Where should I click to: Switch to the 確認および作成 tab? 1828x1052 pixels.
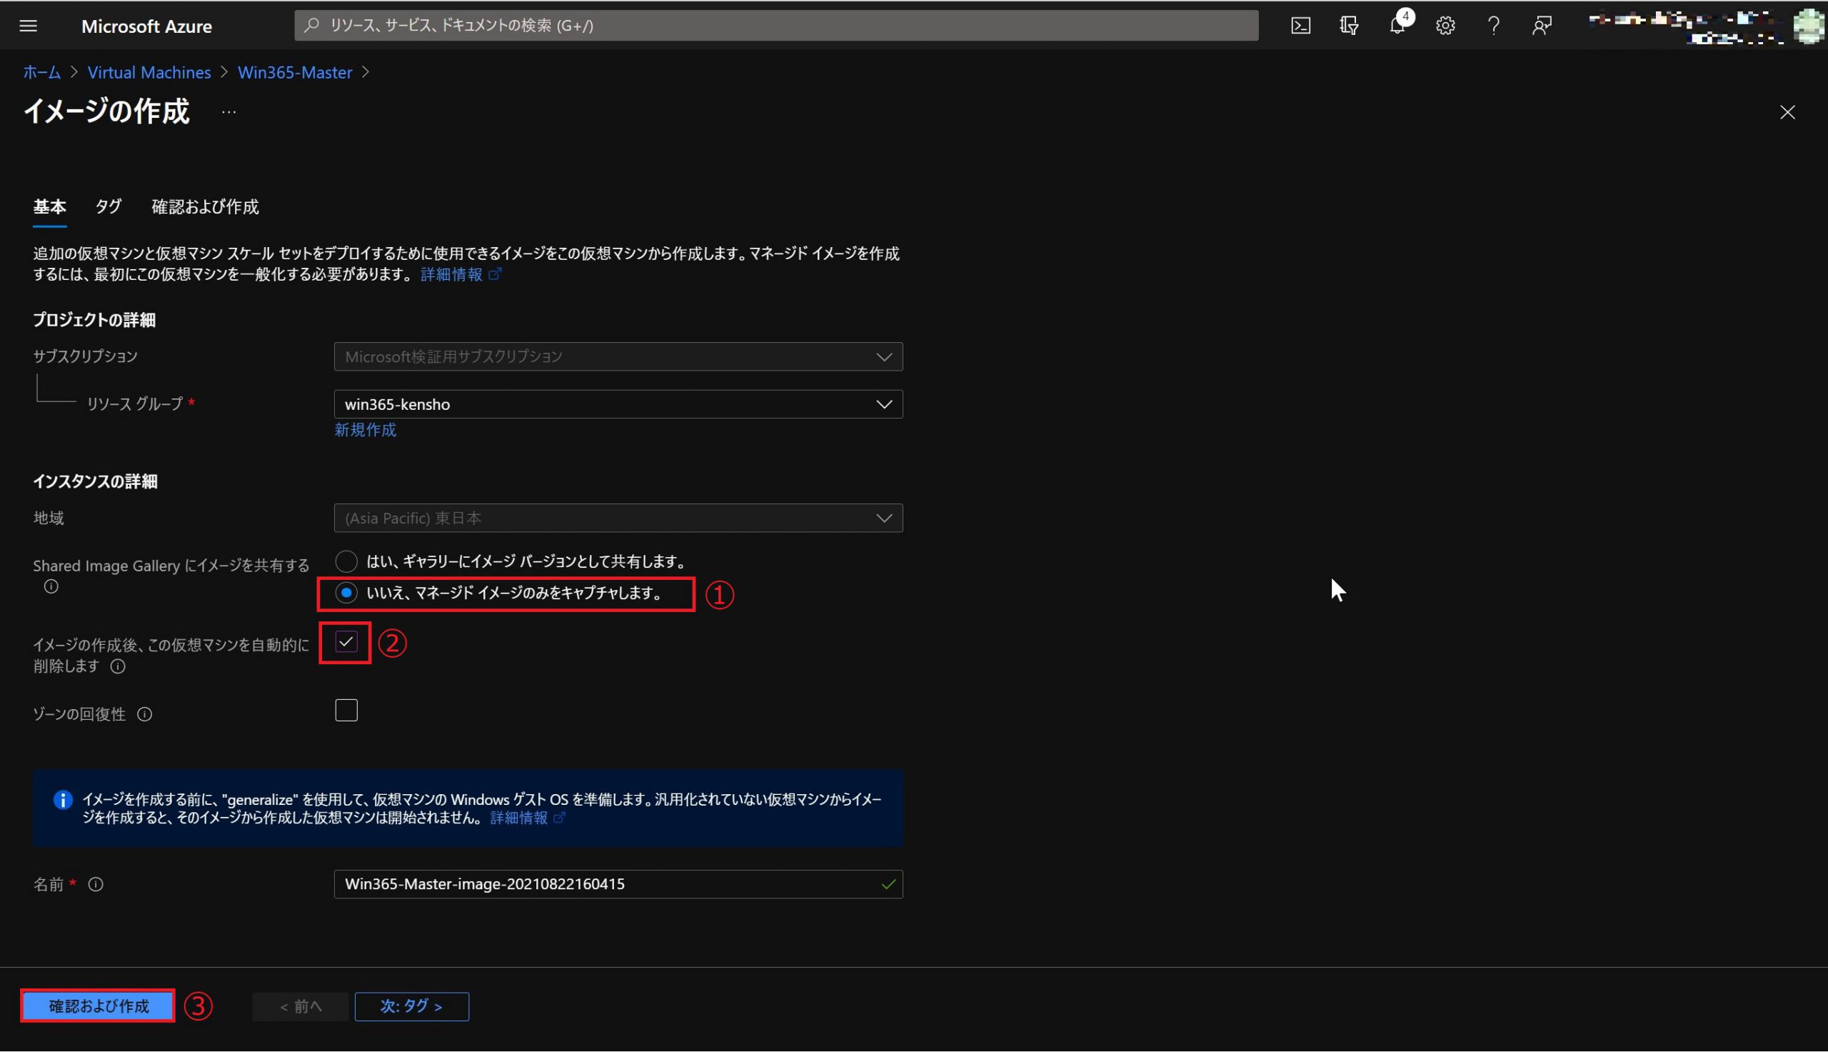pos(205,206)
